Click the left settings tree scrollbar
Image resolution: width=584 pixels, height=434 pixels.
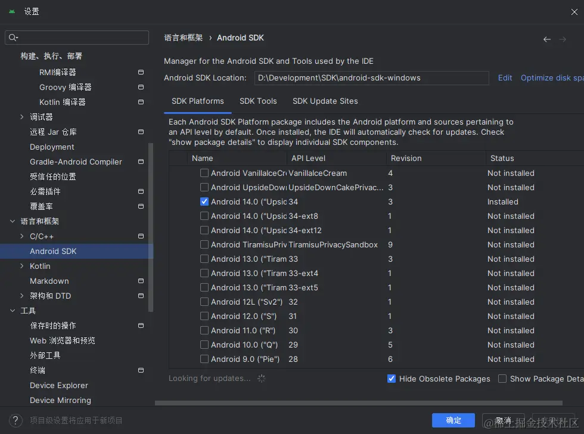click(x=151, y=227)
